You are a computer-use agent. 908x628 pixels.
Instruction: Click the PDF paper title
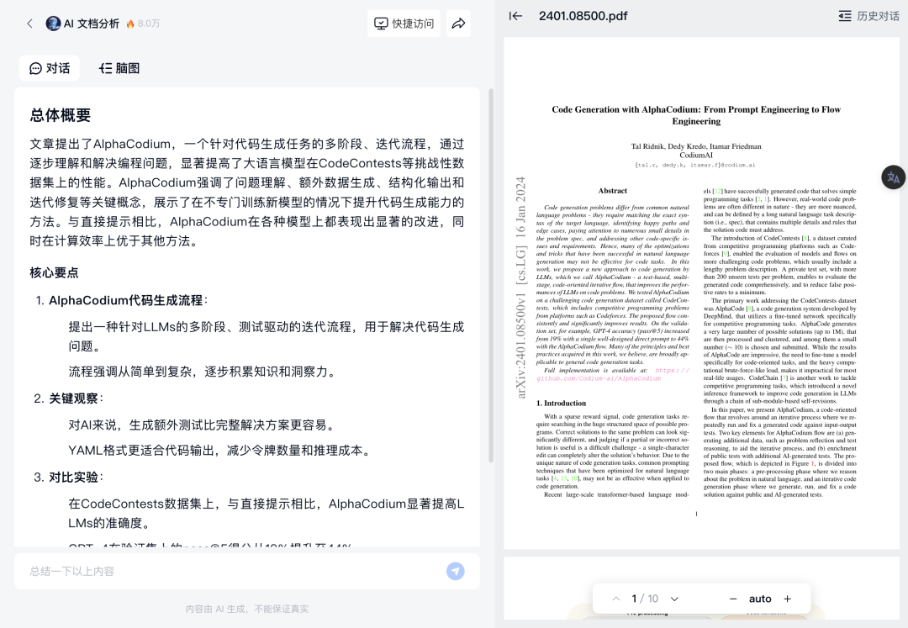pyautogui.click(x=696, y=115)
